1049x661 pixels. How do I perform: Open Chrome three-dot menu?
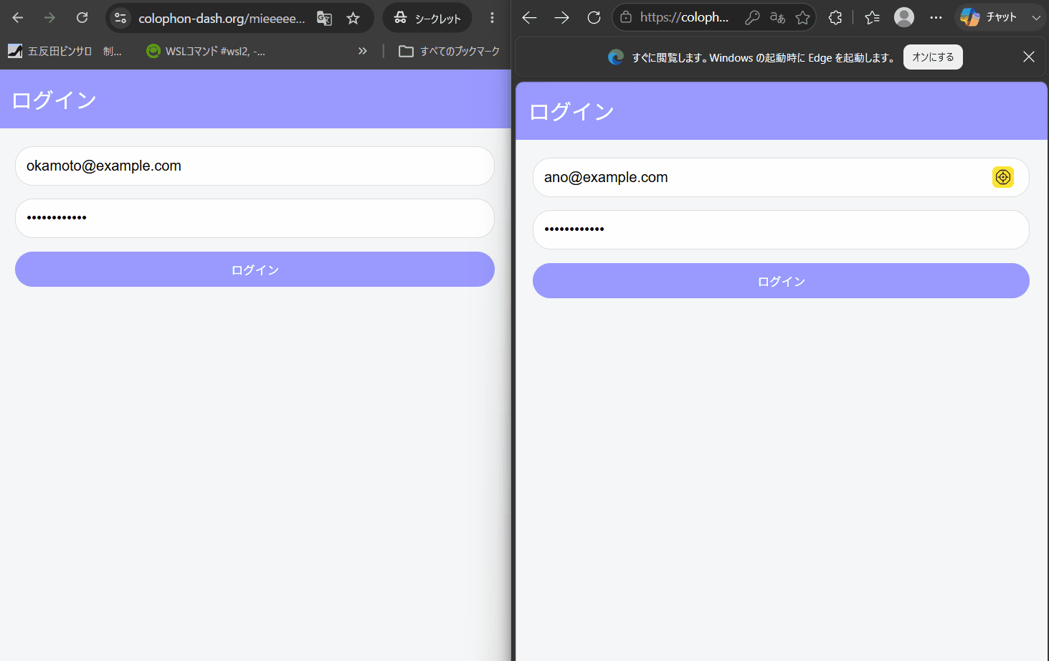492,18
